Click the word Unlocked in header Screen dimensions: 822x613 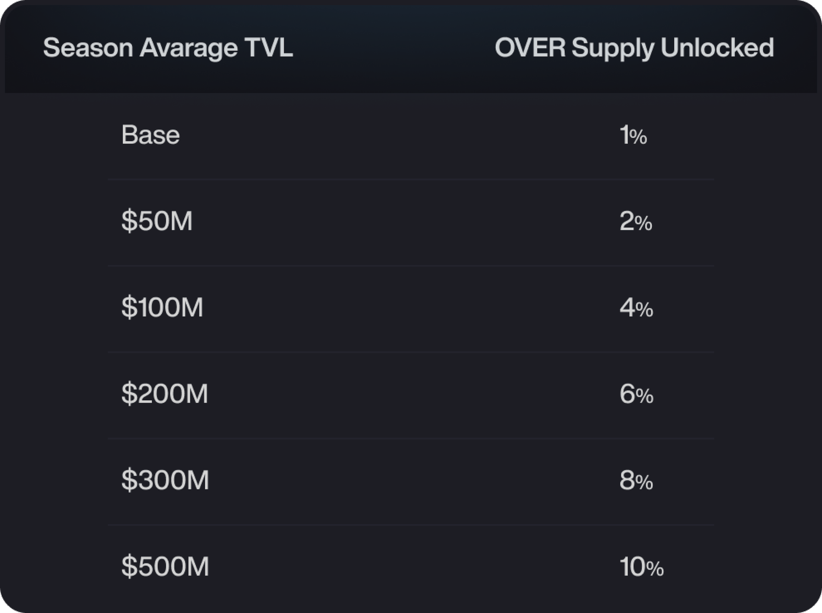coord(717,47)
